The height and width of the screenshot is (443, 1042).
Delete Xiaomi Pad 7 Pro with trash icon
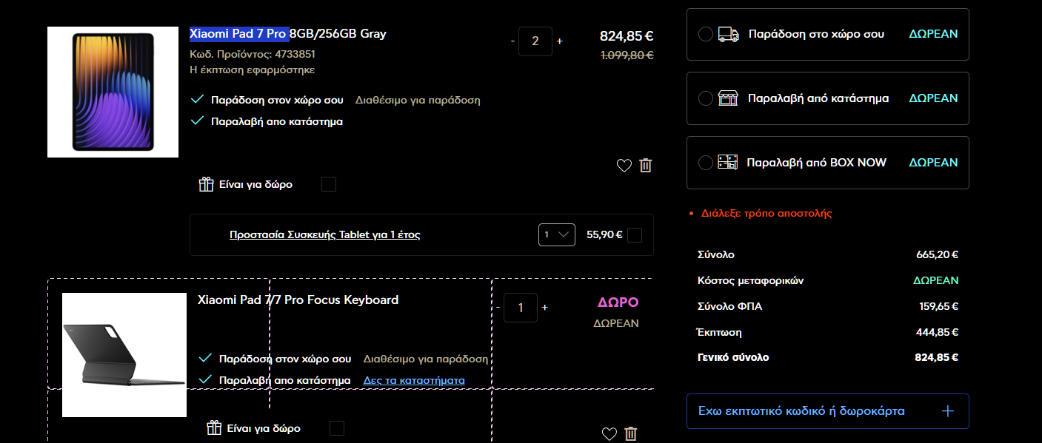646,165
